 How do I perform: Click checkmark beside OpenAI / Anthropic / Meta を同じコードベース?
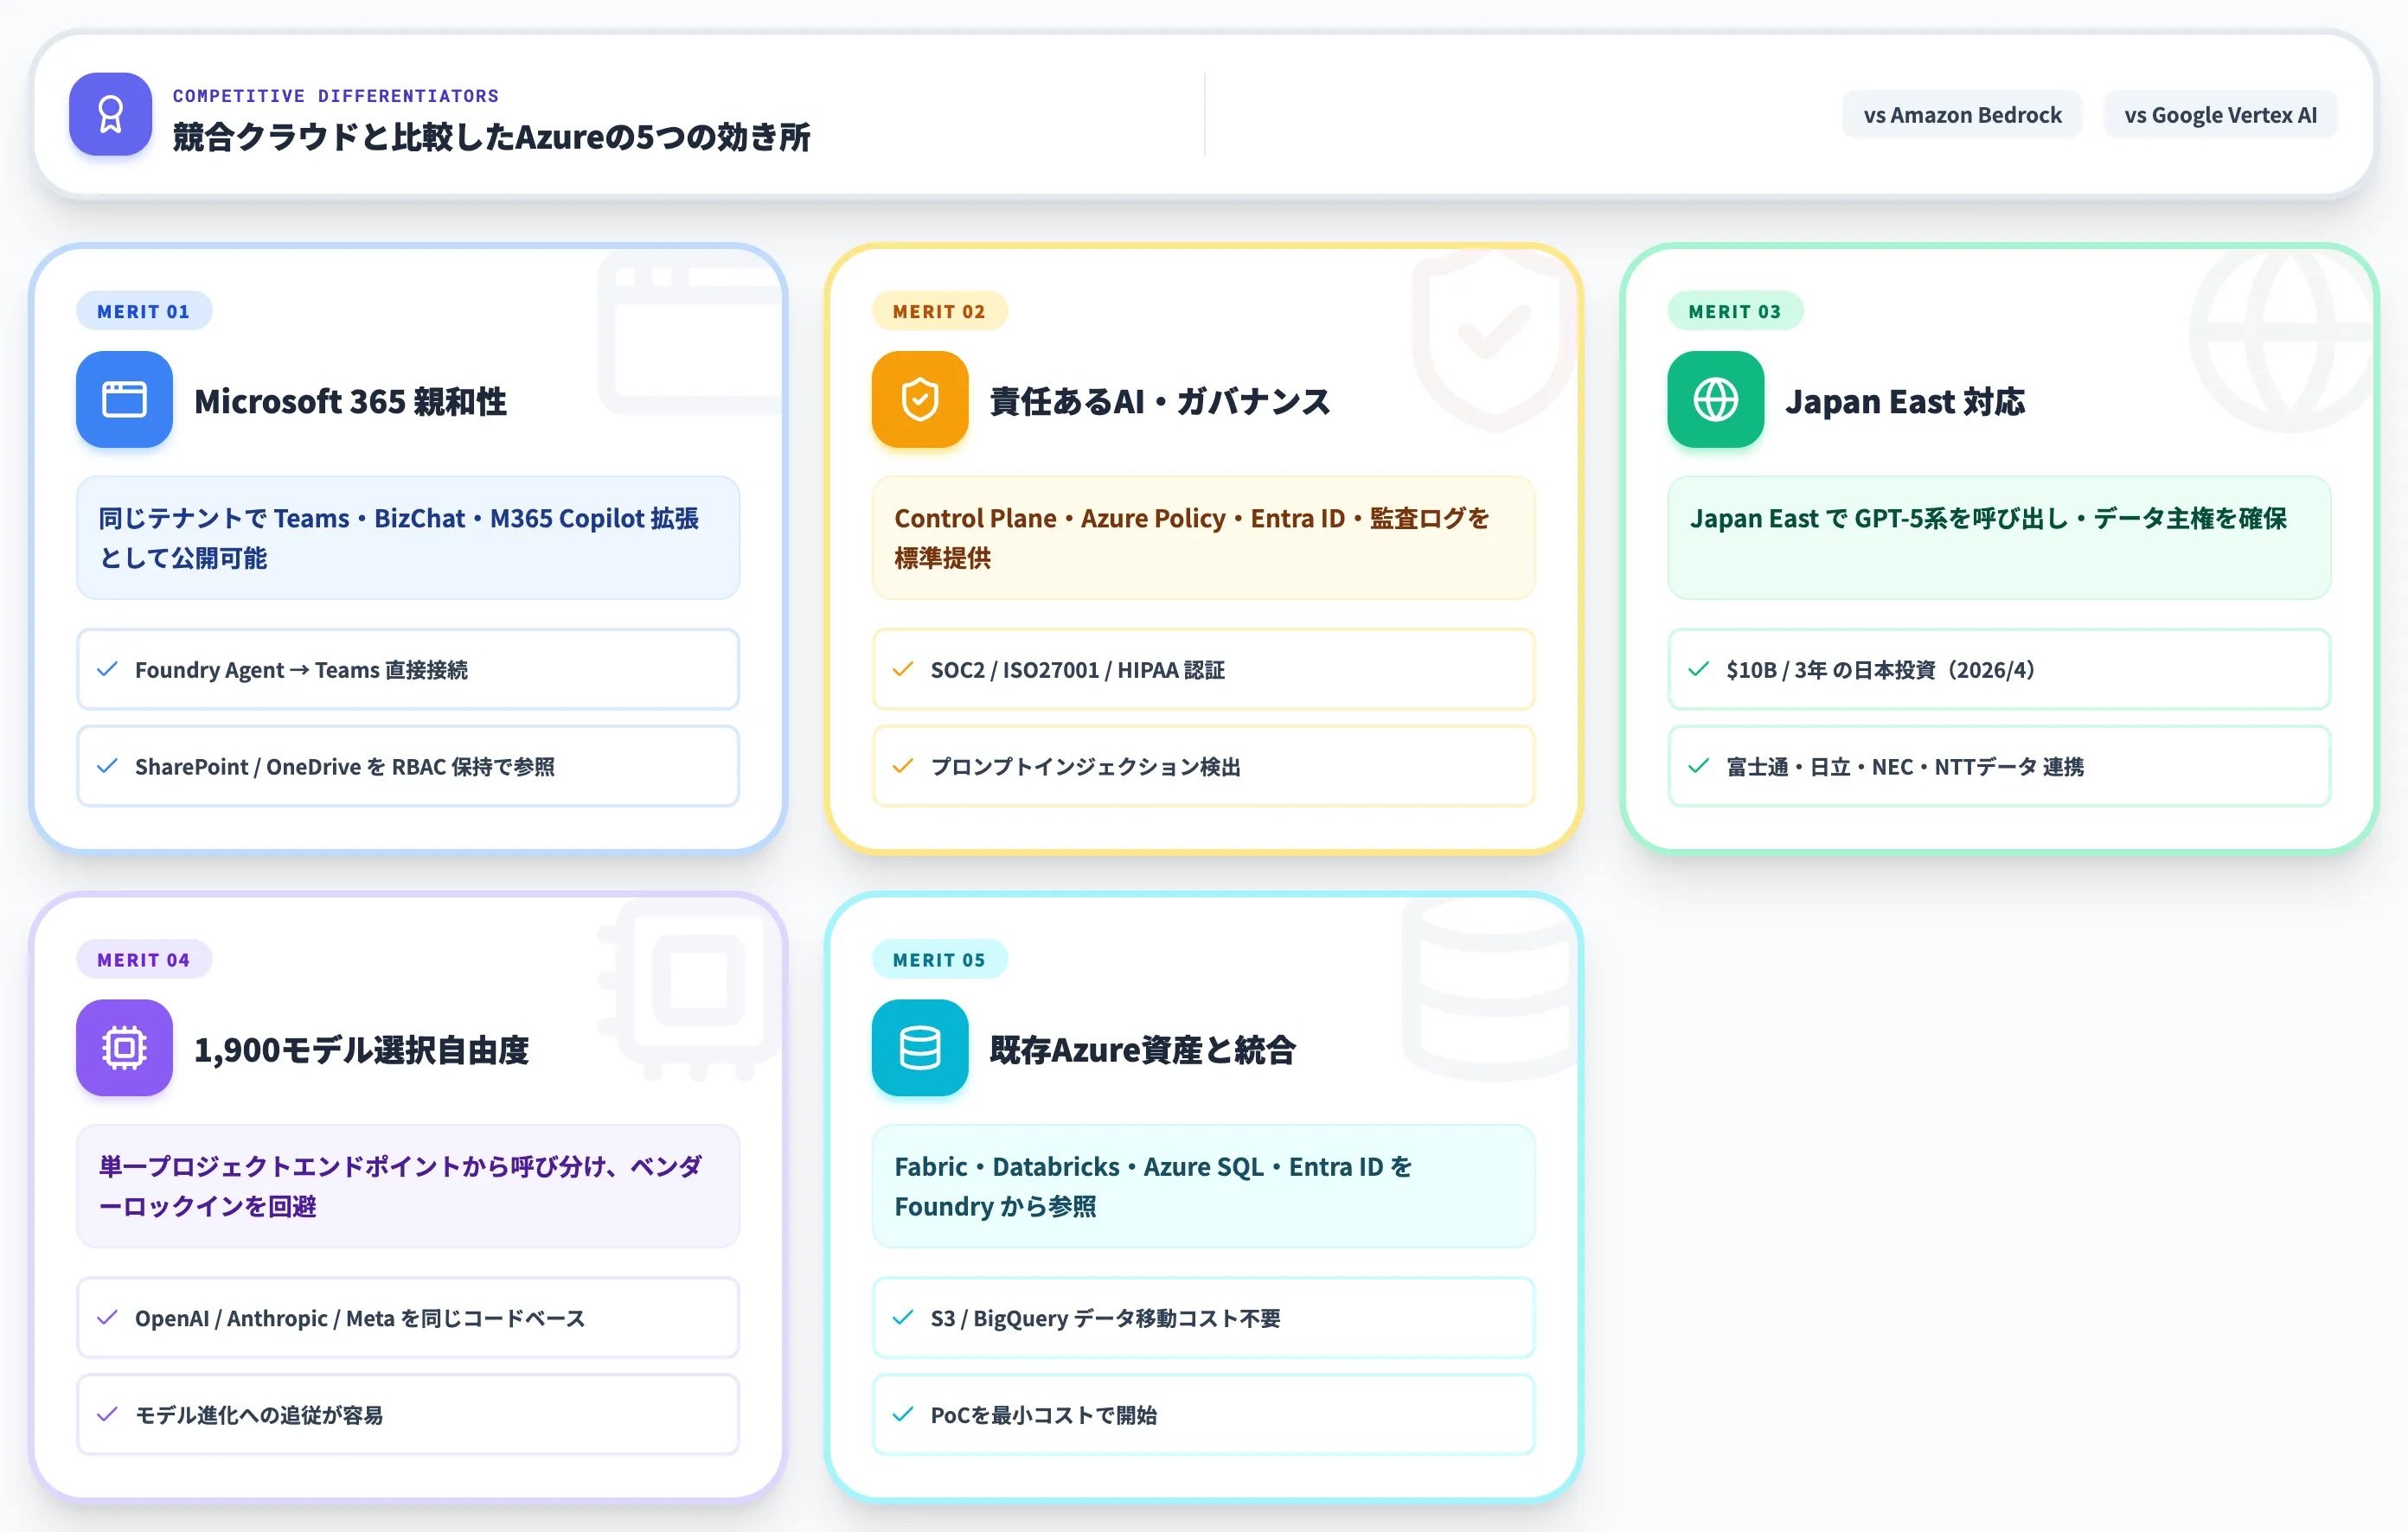[107, 1318]
